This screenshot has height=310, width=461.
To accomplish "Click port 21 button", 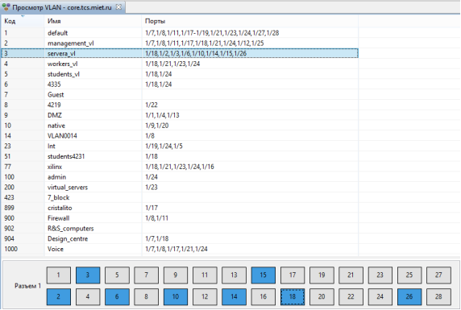I will click(x=351, y=275).
